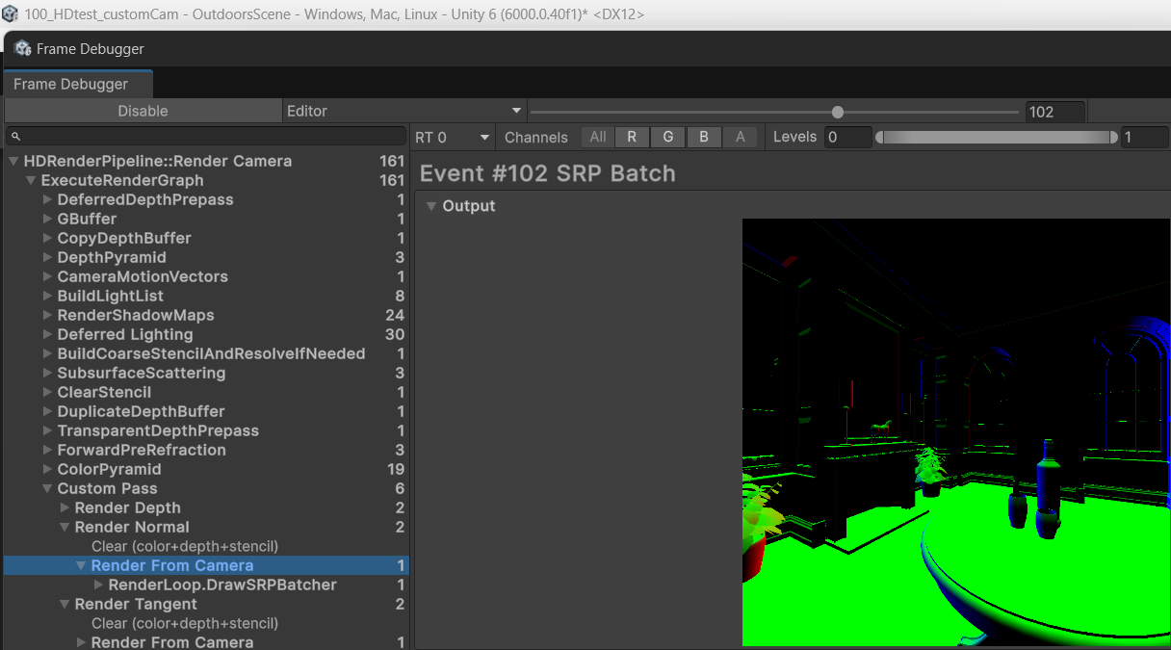Expand the Deferred Lighting event
1171x650 pixels.
pos(46,334)
